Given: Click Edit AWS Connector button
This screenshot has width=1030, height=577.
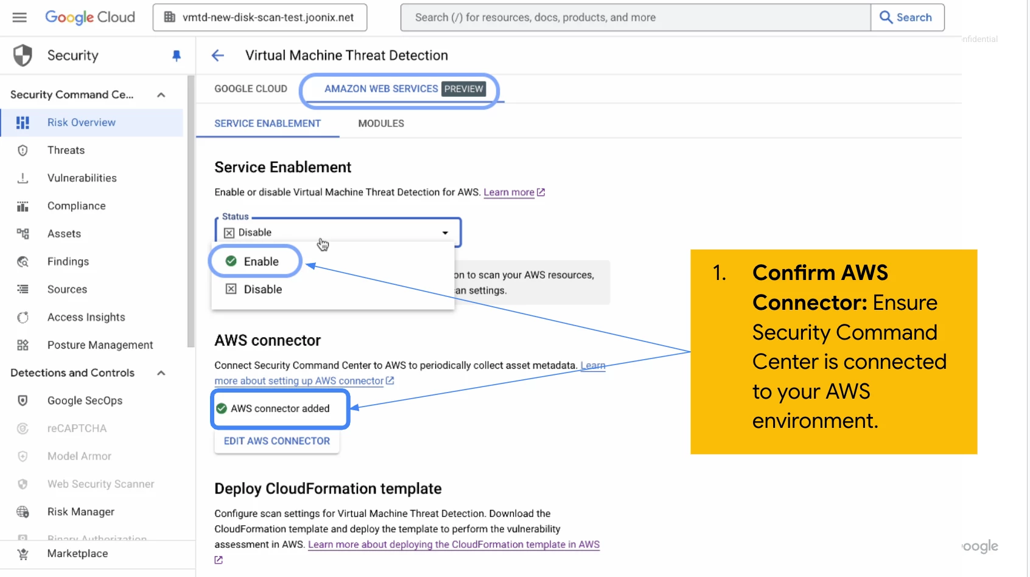Looking at the screenshot, I should pos(277,441).
